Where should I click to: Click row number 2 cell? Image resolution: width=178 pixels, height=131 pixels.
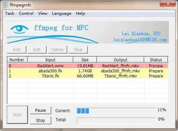[18, 76]
